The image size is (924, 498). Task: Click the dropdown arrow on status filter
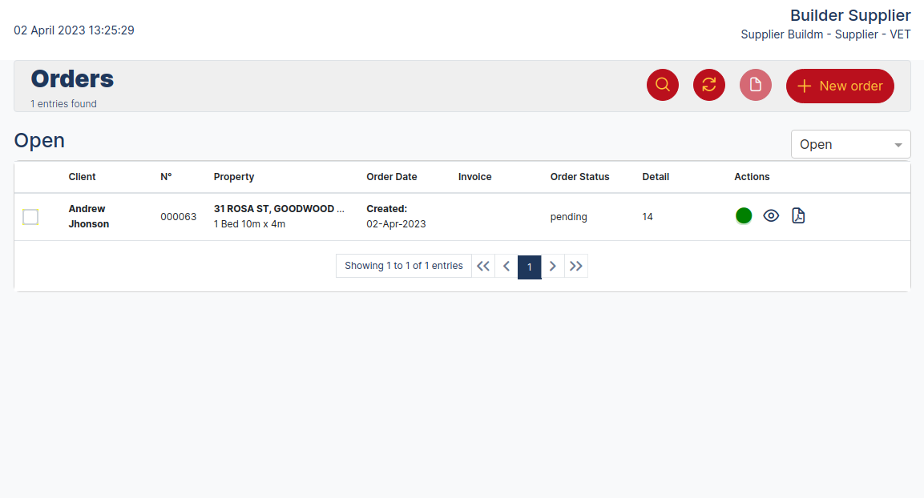(x=898, y=145)
